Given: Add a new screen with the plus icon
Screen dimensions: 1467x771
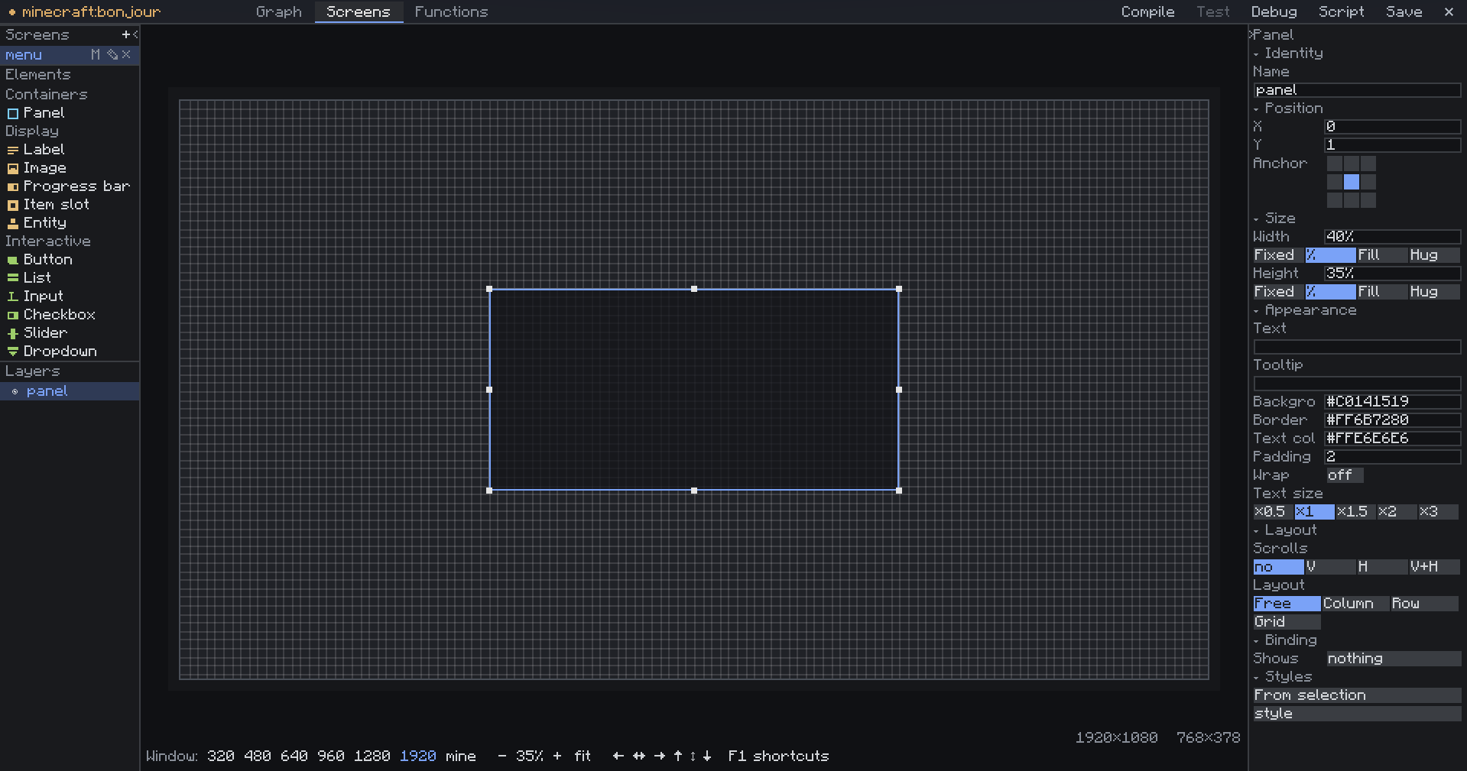Looking at the screenshot, I should 125,34.
